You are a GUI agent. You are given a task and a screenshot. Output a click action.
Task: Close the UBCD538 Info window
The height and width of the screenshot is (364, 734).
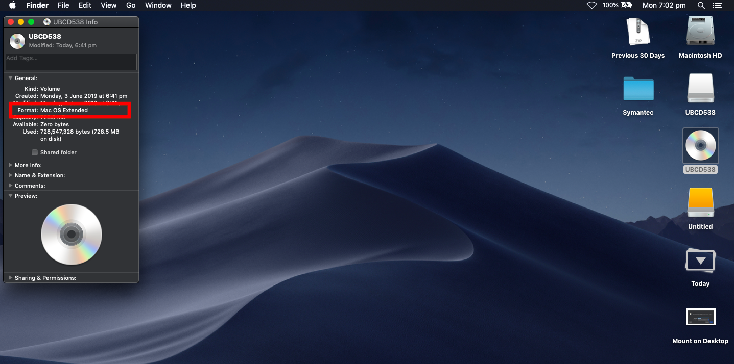click(x=11, y=22)
